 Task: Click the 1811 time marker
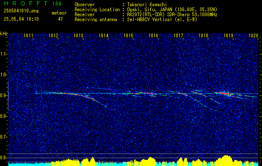[29, 35]
